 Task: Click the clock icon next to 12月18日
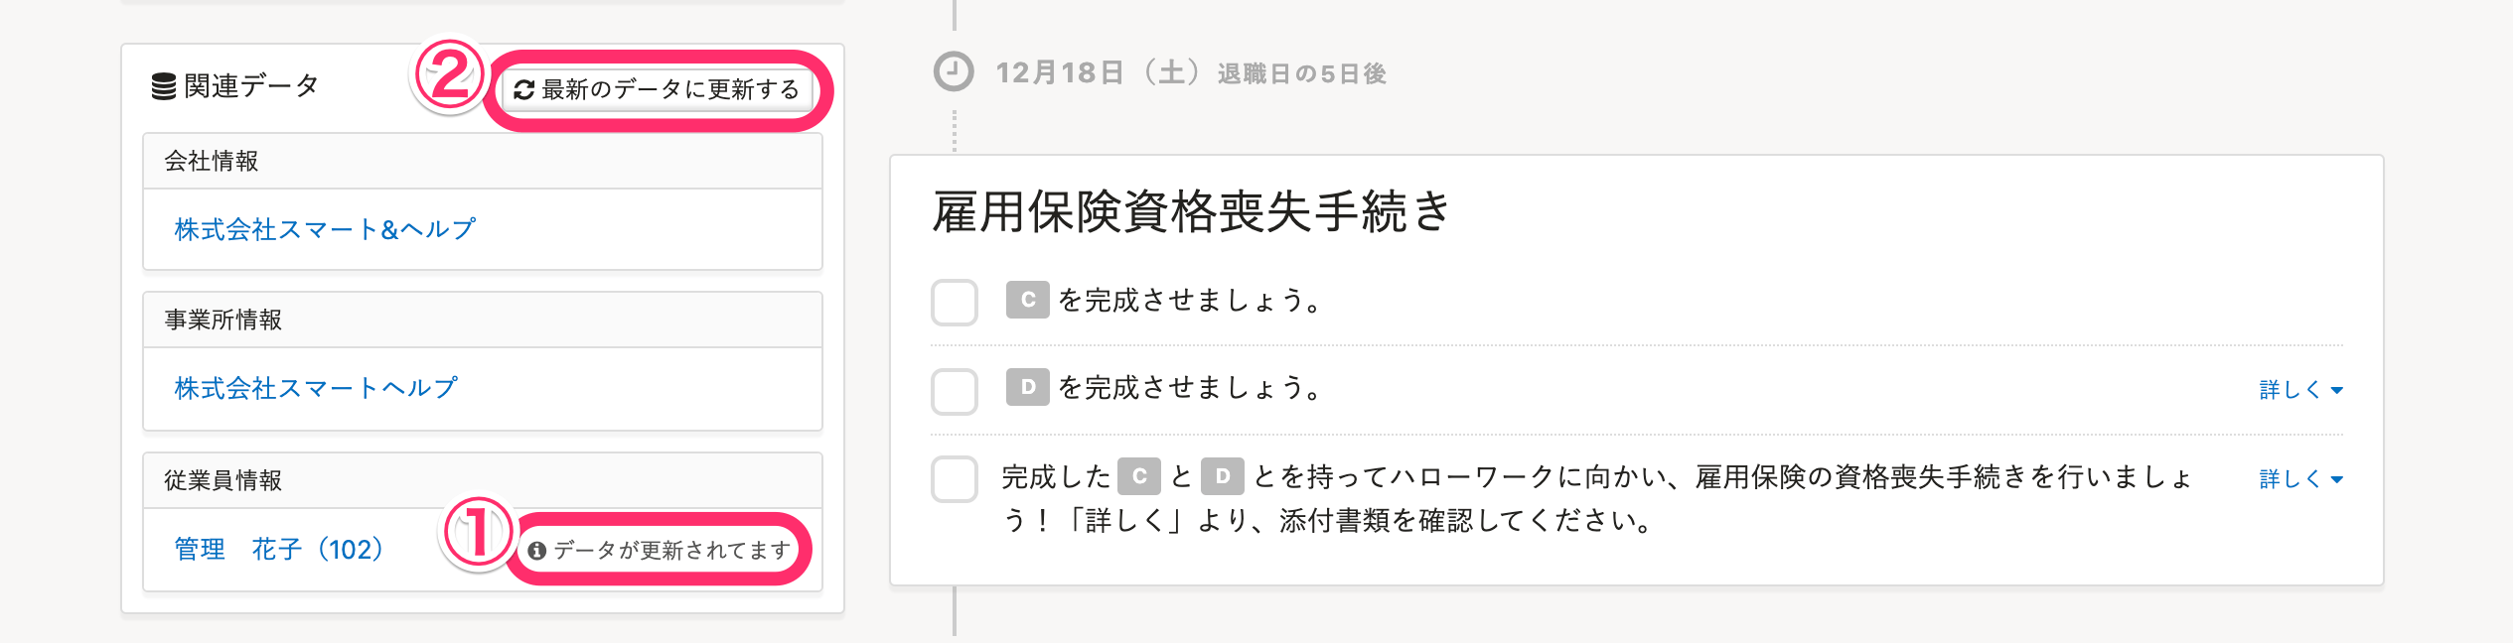tap(954, 71)
